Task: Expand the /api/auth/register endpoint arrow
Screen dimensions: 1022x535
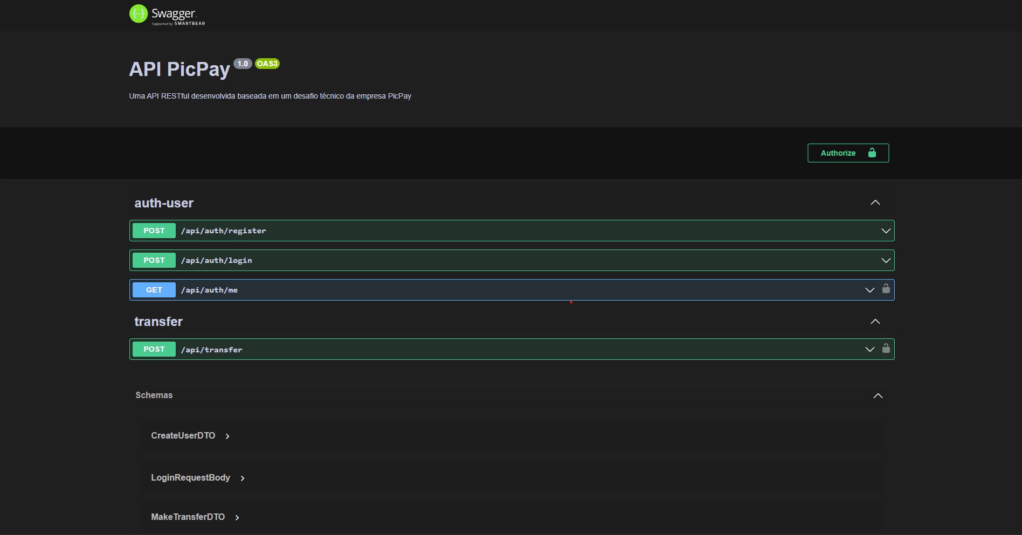Action: click(x=886, y=231)
